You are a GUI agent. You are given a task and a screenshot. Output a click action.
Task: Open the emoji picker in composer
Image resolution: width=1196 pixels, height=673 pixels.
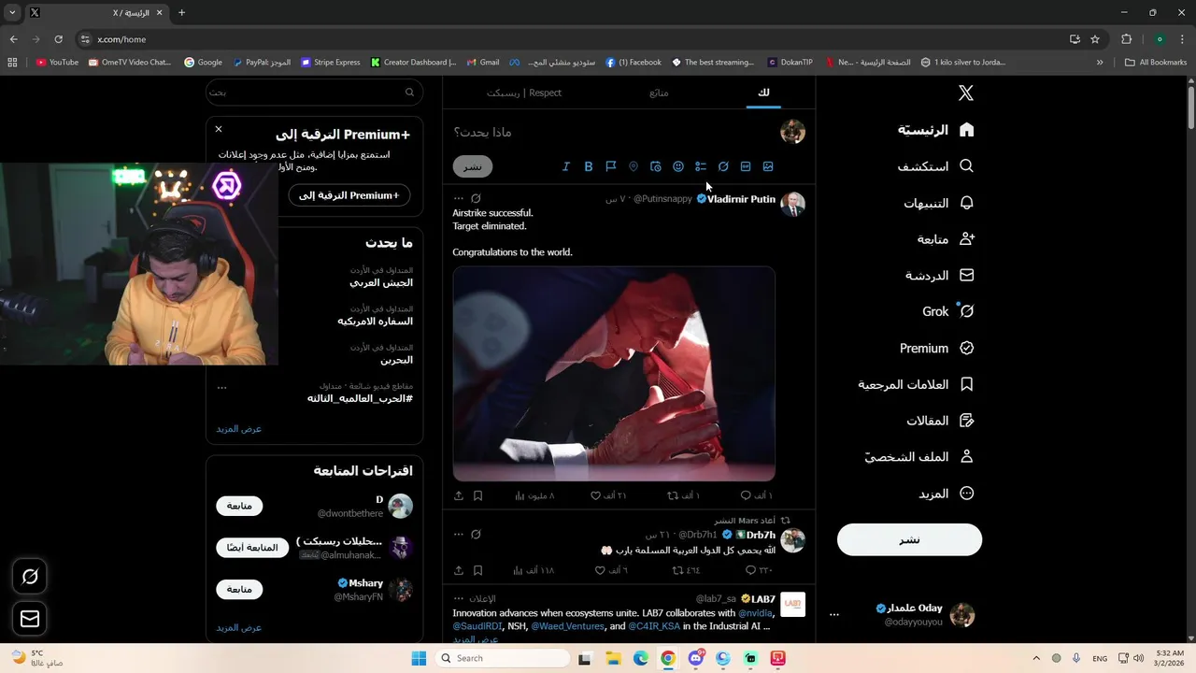click(x=678, y=166)
